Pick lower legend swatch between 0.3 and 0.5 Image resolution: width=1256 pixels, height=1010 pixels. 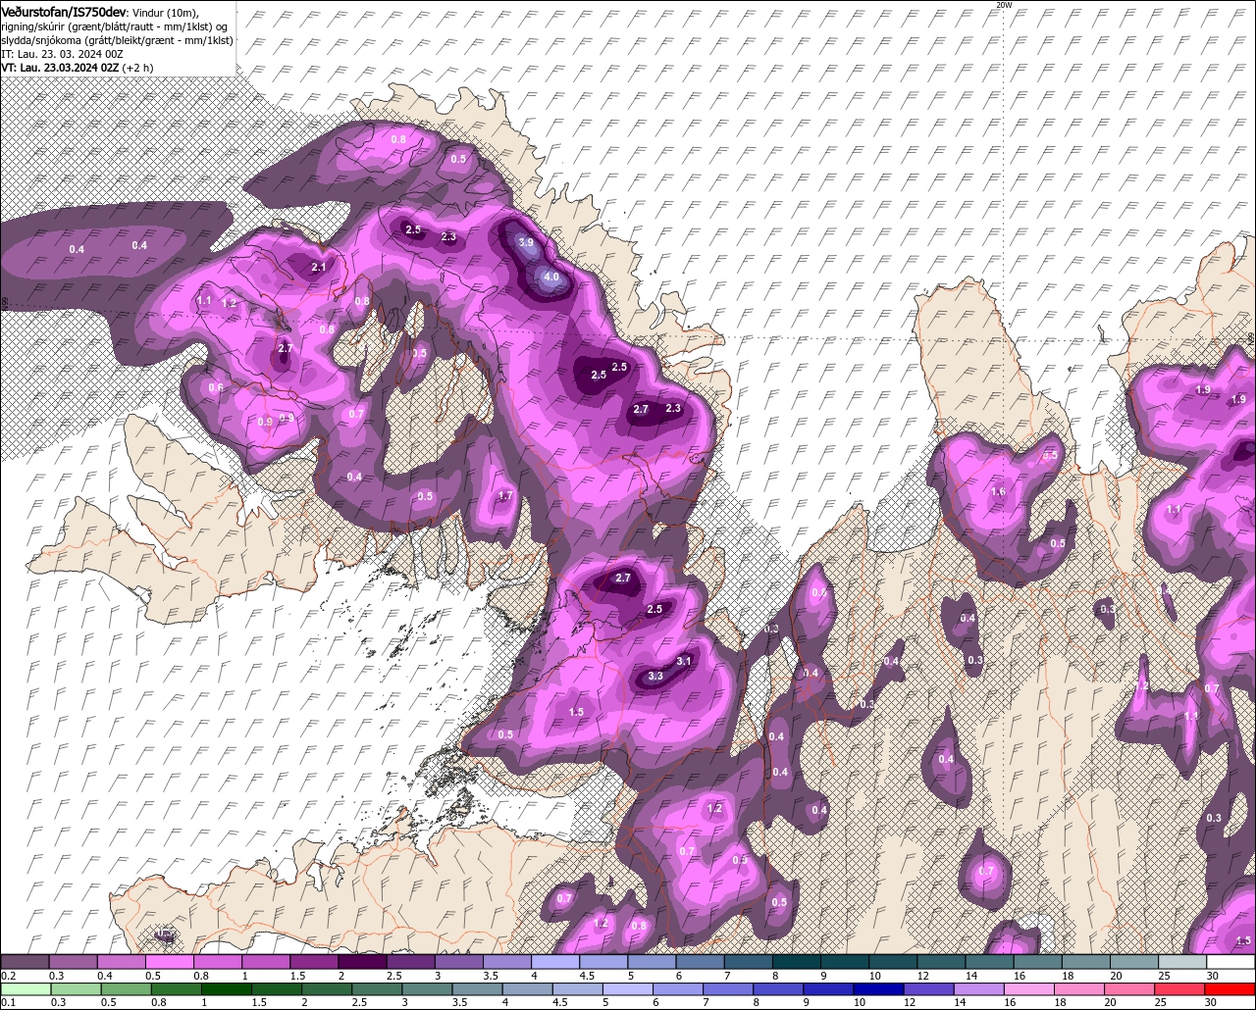(x=77, y=988)
